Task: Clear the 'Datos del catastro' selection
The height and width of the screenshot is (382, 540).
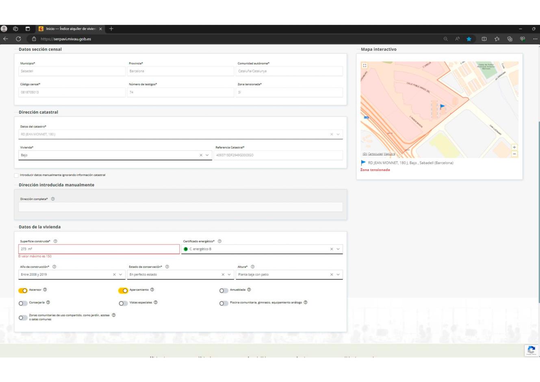Action: click(x=332, y=134)
